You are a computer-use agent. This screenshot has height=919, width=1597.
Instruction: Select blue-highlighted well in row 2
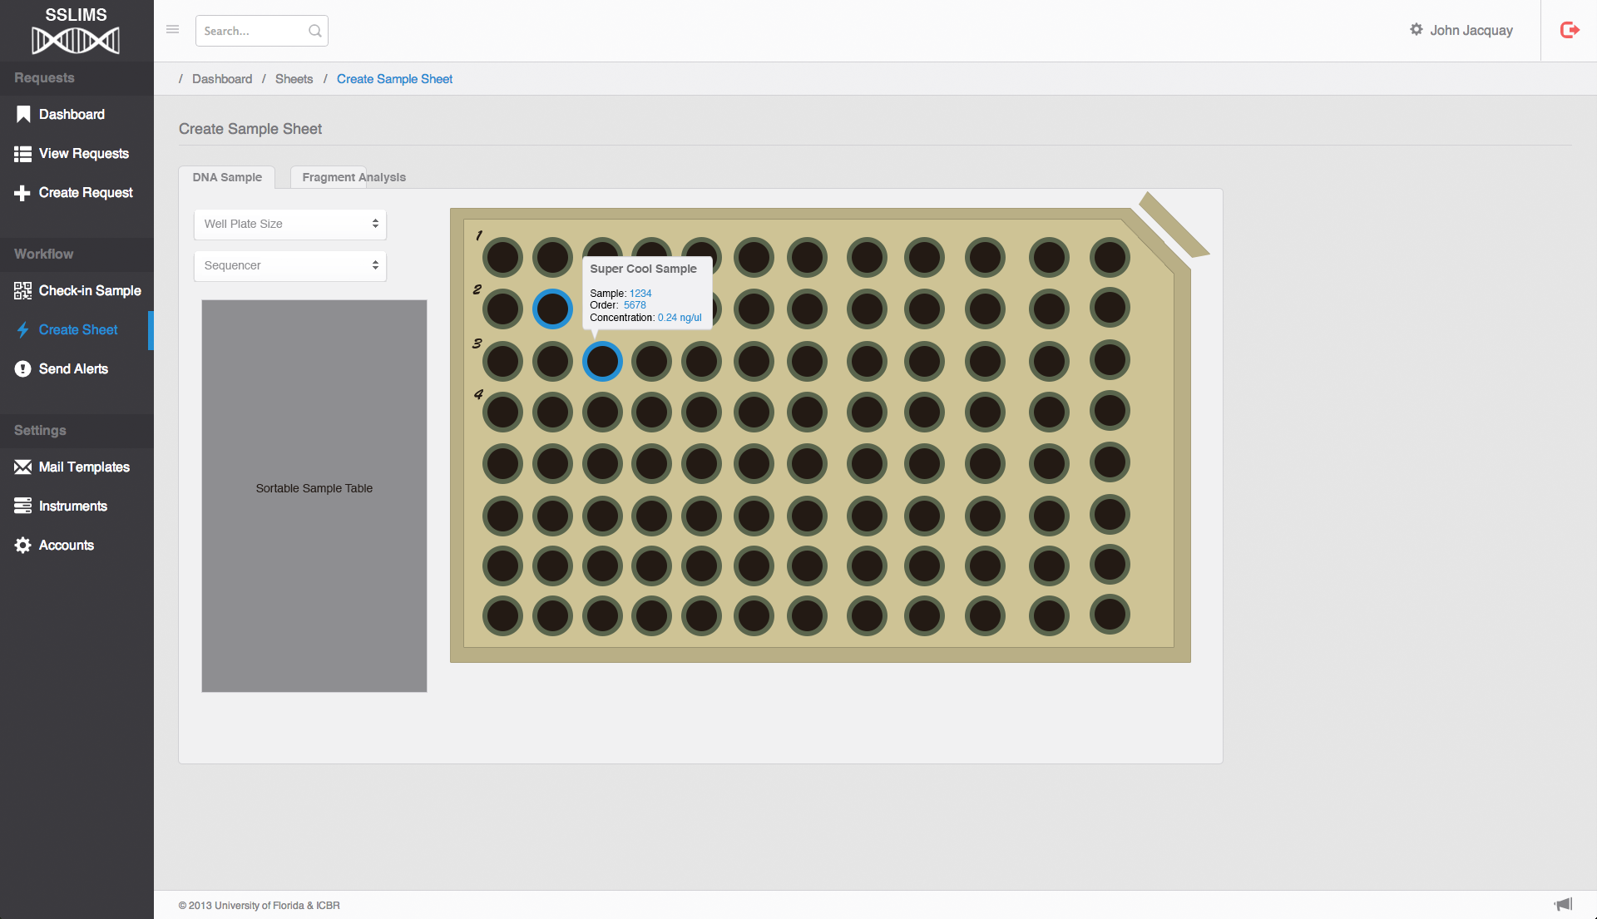[552, 309]
